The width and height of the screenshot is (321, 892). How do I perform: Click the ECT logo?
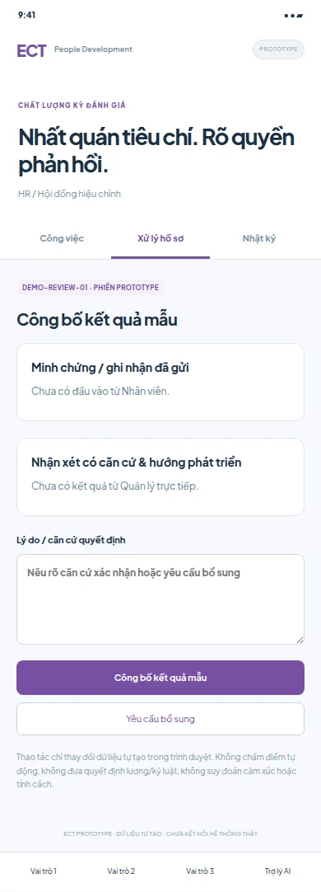click(31, 50)
